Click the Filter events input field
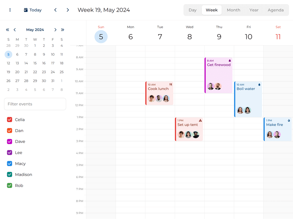This screenshot has width=293, height=219. point(35,104)
